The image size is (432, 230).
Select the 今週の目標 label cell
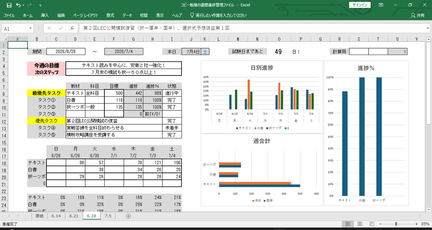tap(46, 65)
